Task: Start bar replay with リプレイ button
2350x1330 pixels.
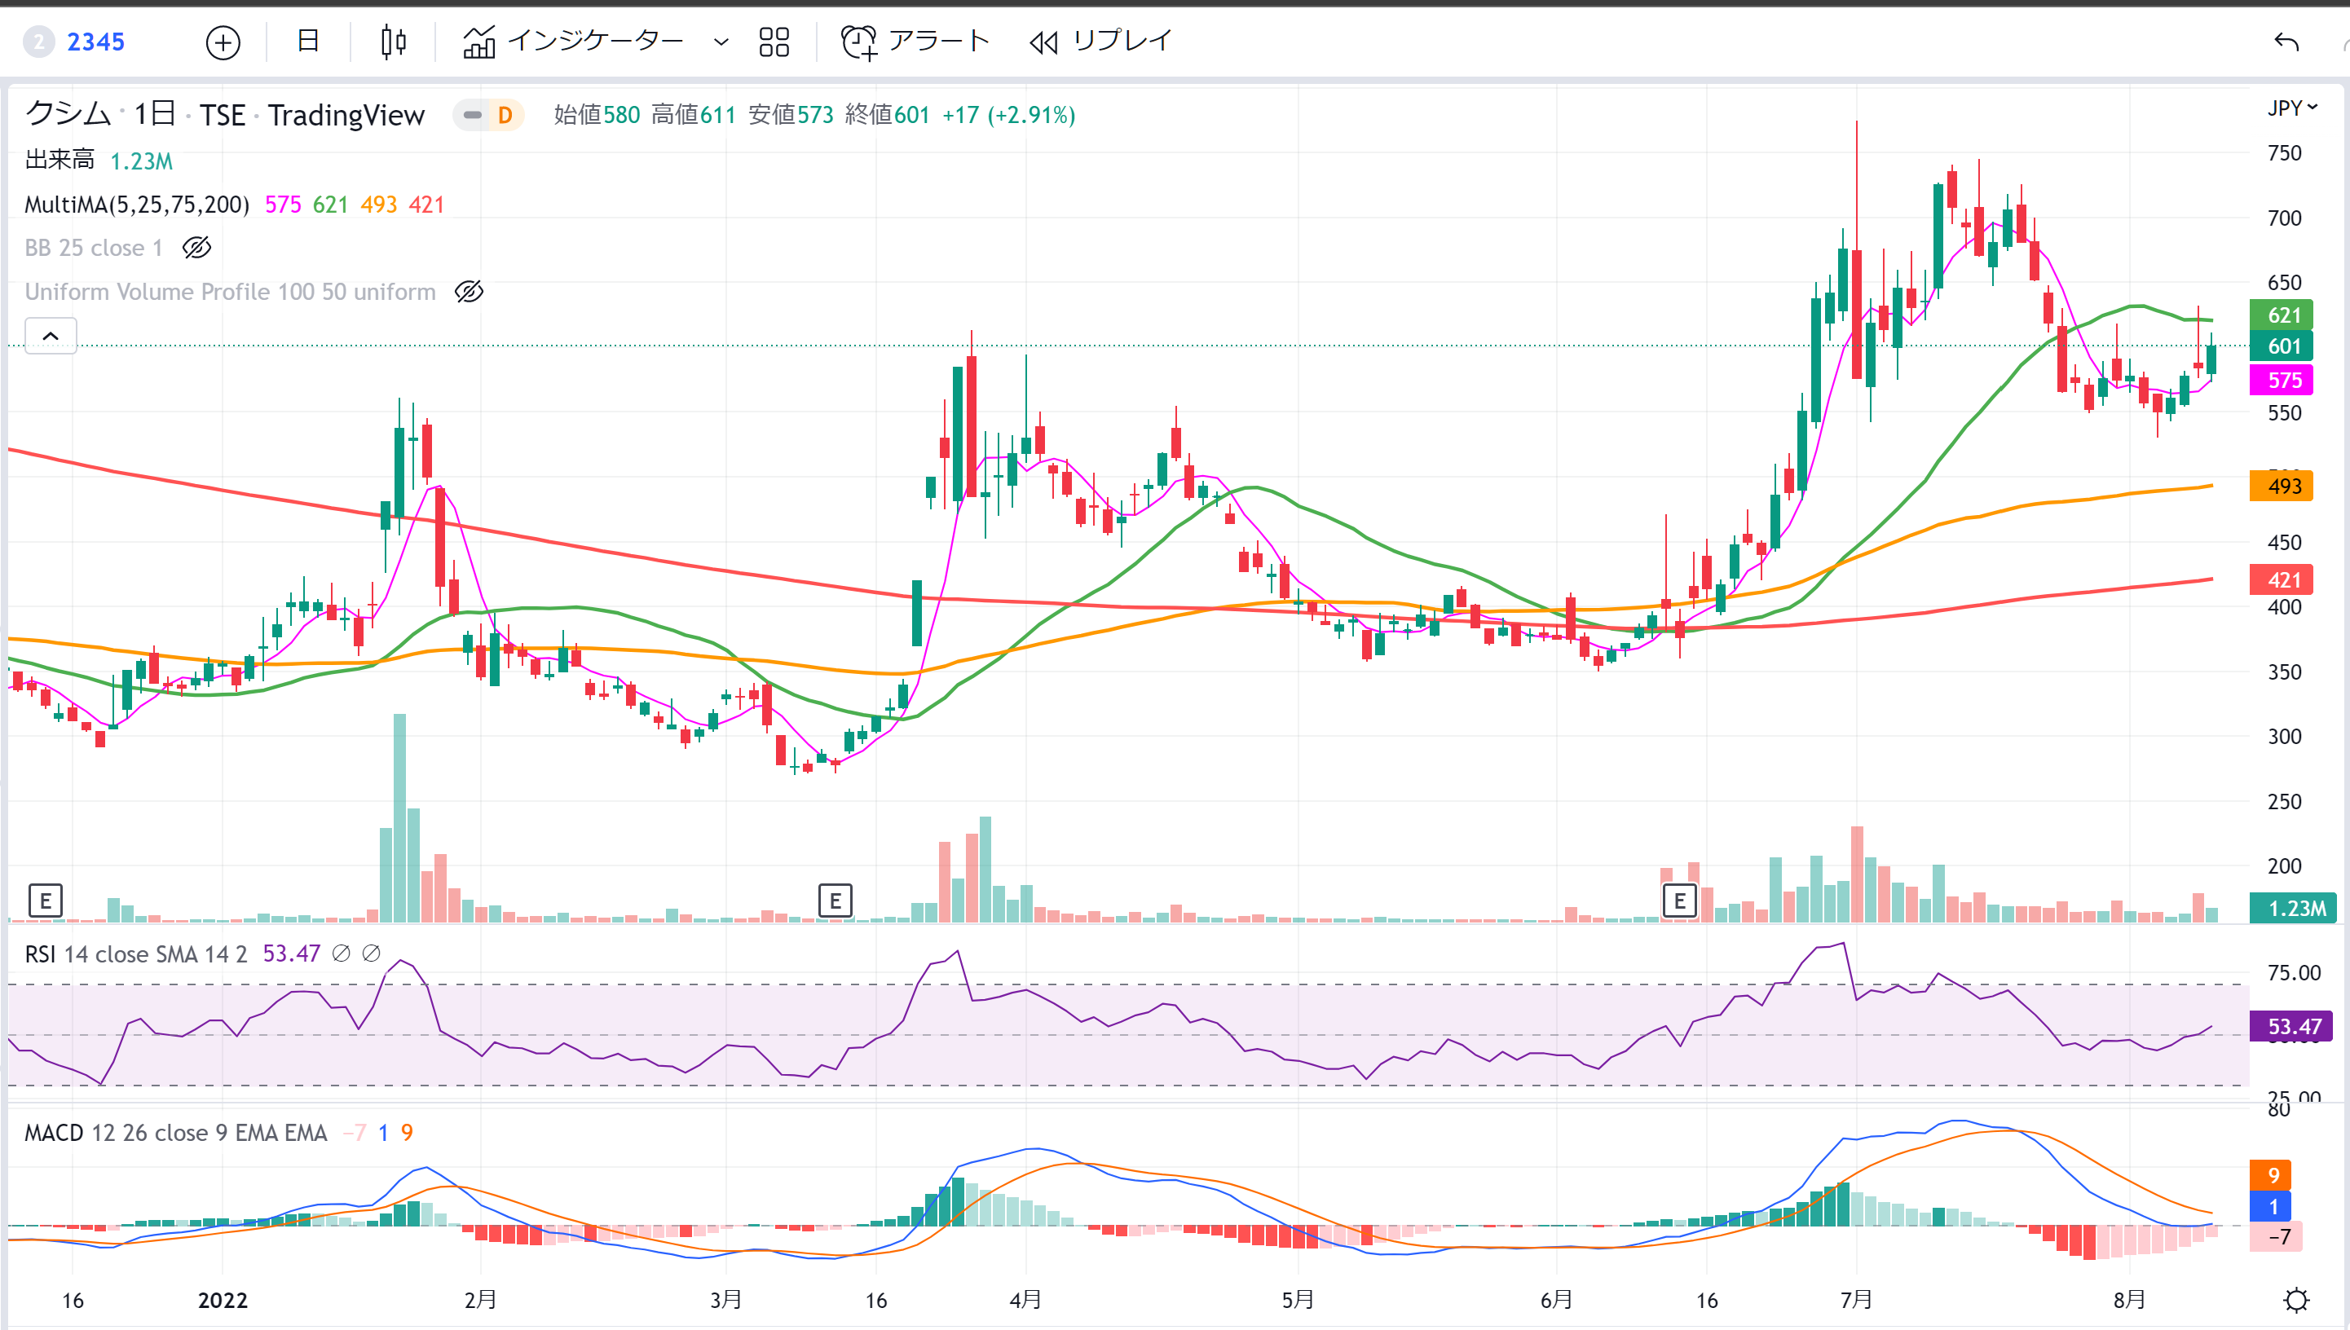Action: coord(1100,41)
